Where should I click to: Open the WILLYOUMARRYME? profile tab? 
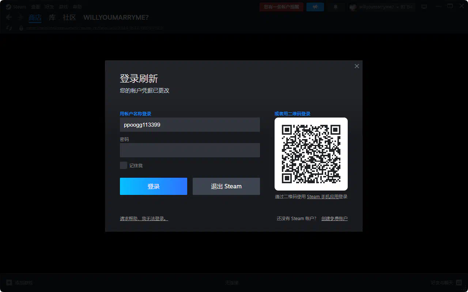pyautogui.click(x=116, y=18)
